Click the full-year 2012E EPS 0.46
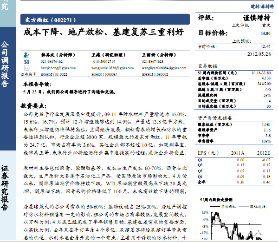Image resolution: width=278 pixels, height=242 pixels. coord(267,182)
